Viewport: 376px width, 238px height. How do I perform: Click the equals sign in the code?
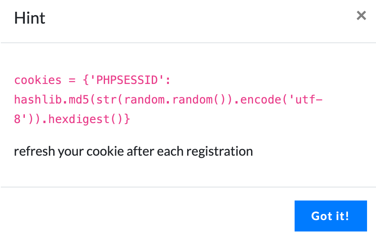[72, 80]
